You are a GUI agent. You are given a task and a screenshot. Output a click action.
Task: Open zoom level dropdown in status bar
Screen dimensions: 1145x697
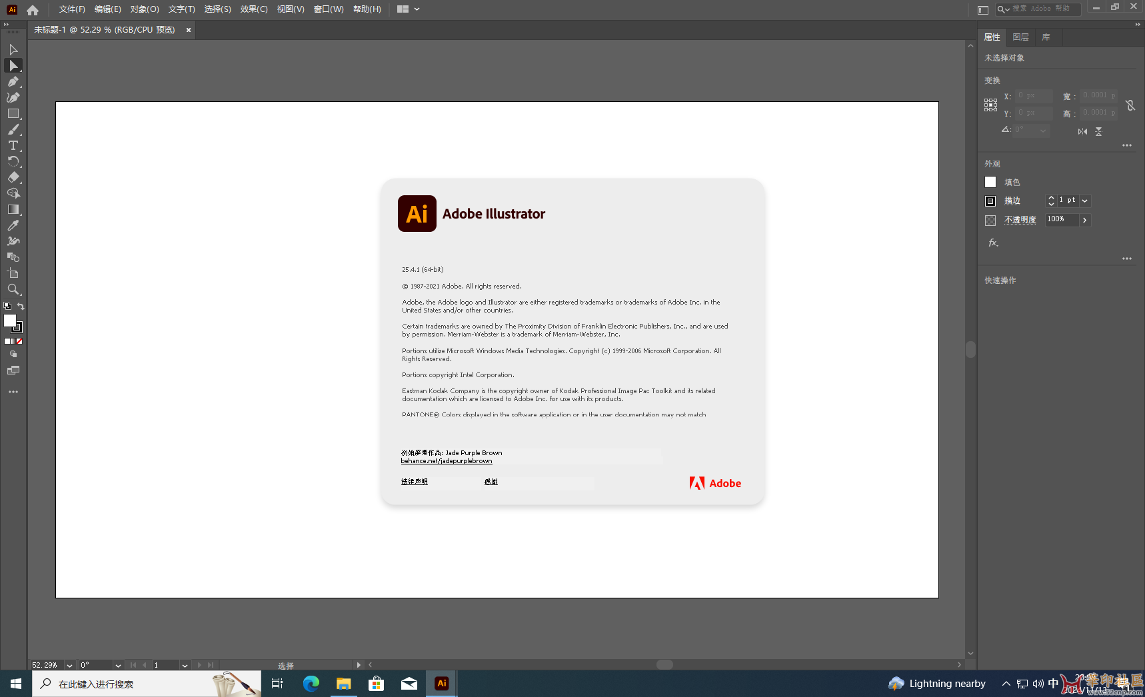[69, 665]
